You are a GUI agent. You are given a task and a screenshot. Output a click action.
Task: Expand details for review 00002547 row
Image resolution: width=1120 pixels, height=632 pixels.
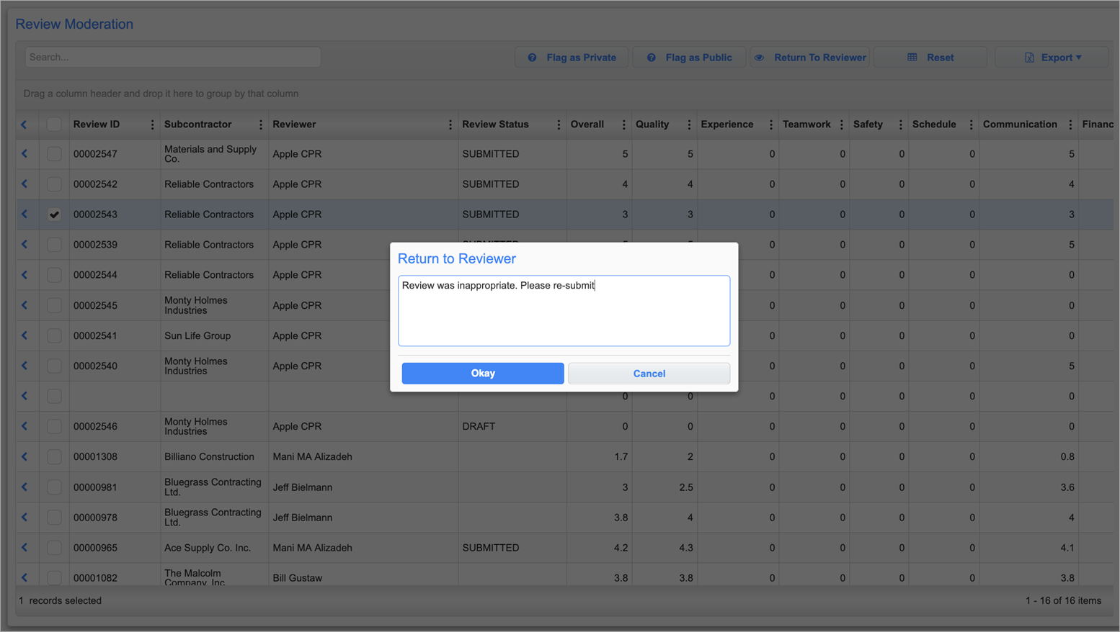click(x=25, y=153)
